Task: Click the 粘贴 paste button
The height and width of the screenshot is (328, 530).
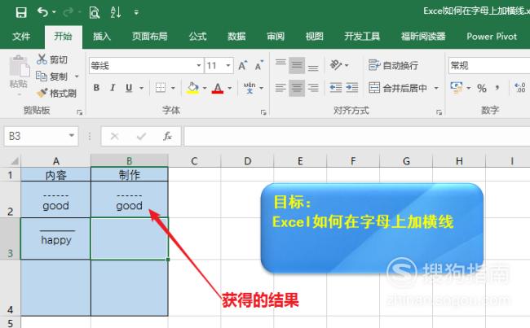Action: pyautogui.click(x=19, y=72)
